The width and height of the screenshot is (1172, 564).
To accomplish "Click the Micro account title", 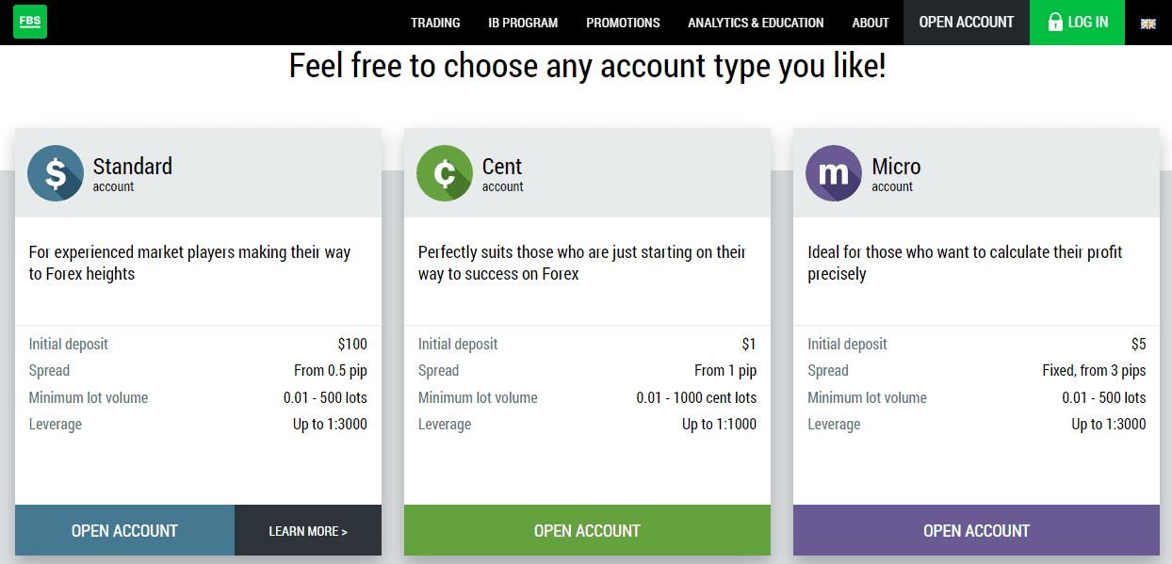I will click(896, 167).
